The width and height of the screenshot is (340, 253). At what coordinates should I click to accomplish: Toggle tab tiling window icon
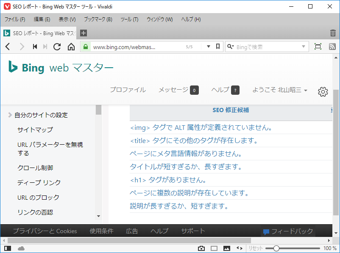214,248
